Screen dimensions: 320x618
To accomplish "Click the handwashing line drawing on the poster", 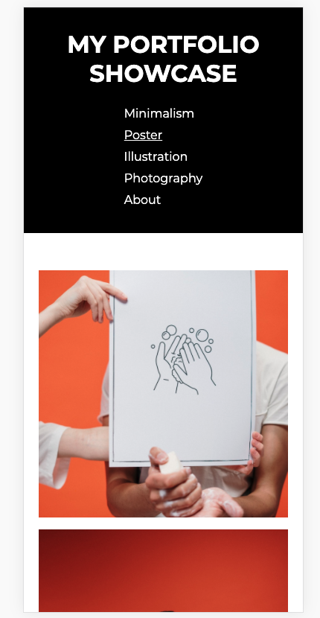I will click(183, 360).
